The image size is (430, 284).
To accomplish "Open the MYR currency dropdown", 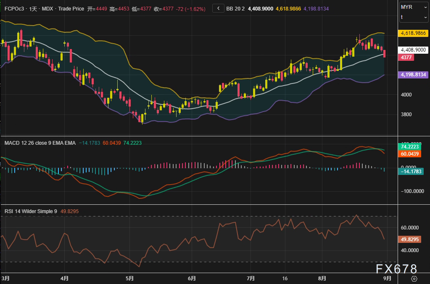I will (413, 7).
